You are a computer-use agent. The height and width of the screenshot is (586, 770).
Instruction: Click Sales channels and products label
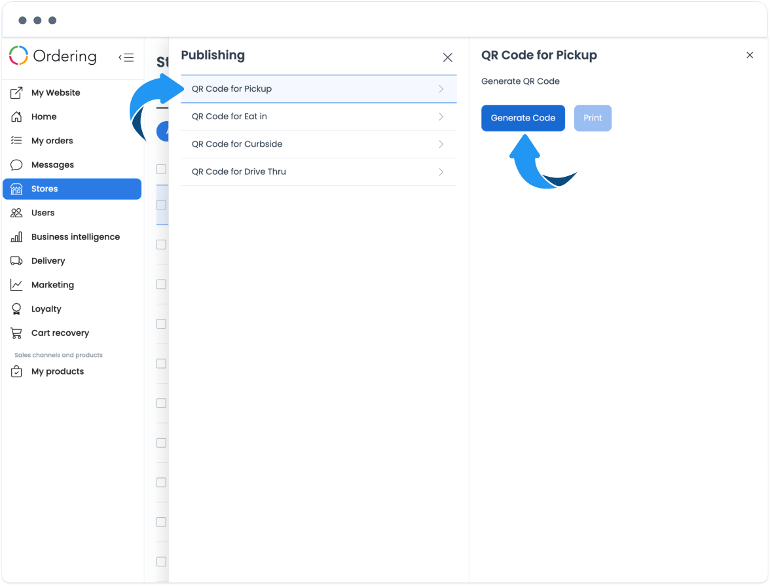click(58, 355)
